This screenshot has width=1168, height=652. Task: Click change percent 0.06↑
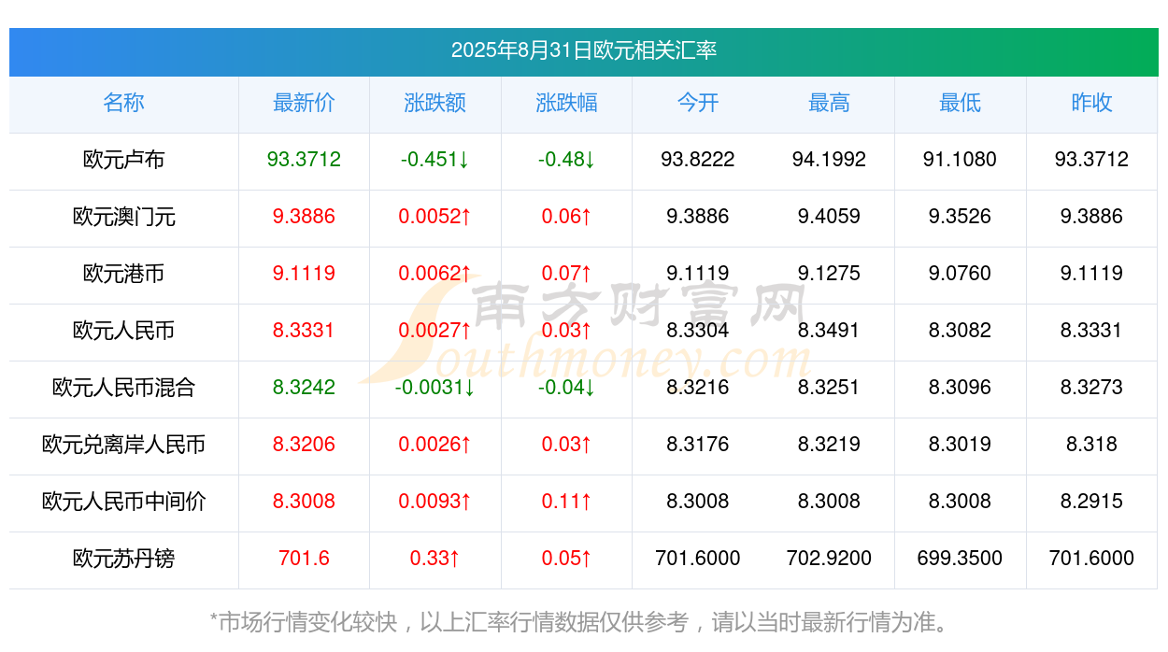click(566, 217)
